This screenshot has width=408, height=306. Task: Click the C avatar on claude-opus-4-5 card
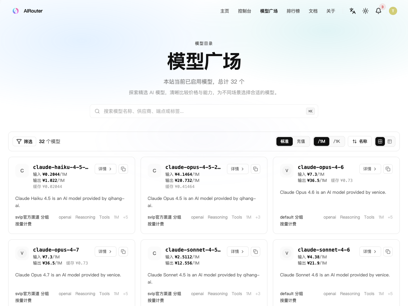[x=154, y=171]
